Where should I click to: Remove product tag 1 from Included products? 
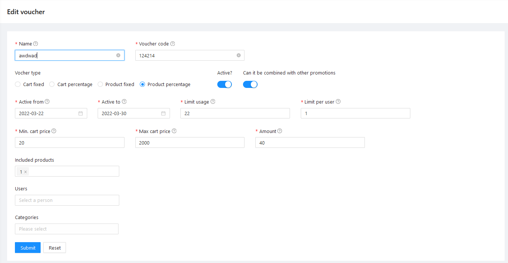coord(25,172)
